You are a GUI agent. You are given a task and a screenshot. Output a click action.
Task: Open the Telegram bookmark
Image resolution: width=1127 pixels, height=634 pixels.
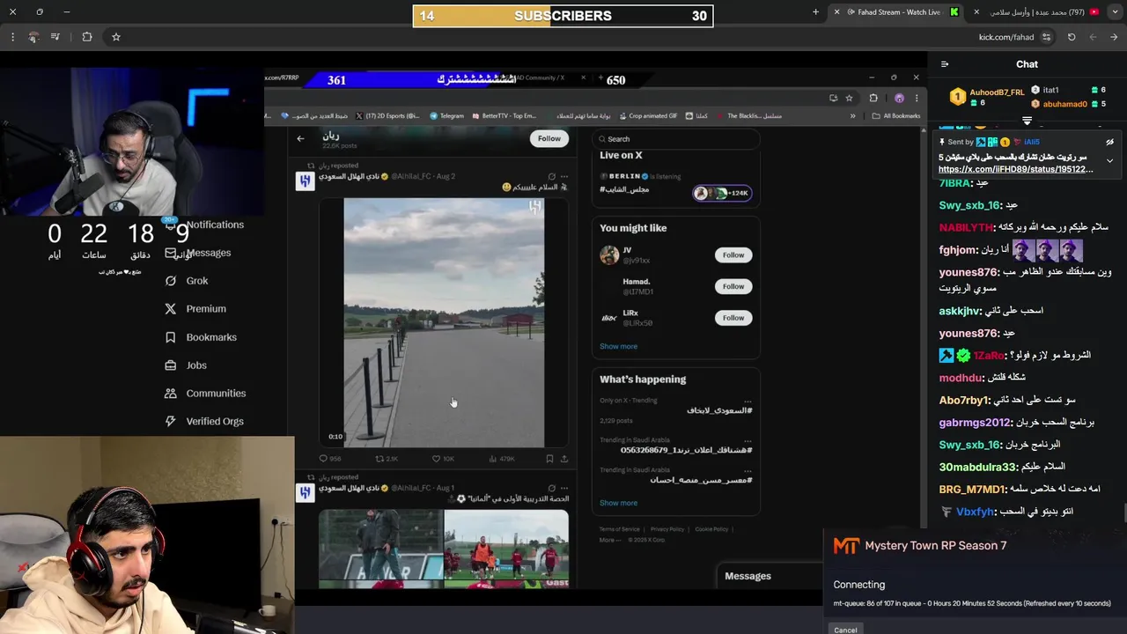tap(446, 116)
